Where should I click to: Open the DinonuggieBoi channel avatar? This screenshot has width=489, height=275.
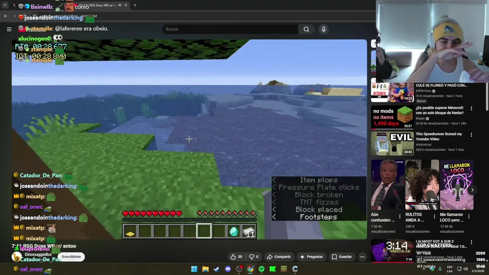click(x=16, y=257)
